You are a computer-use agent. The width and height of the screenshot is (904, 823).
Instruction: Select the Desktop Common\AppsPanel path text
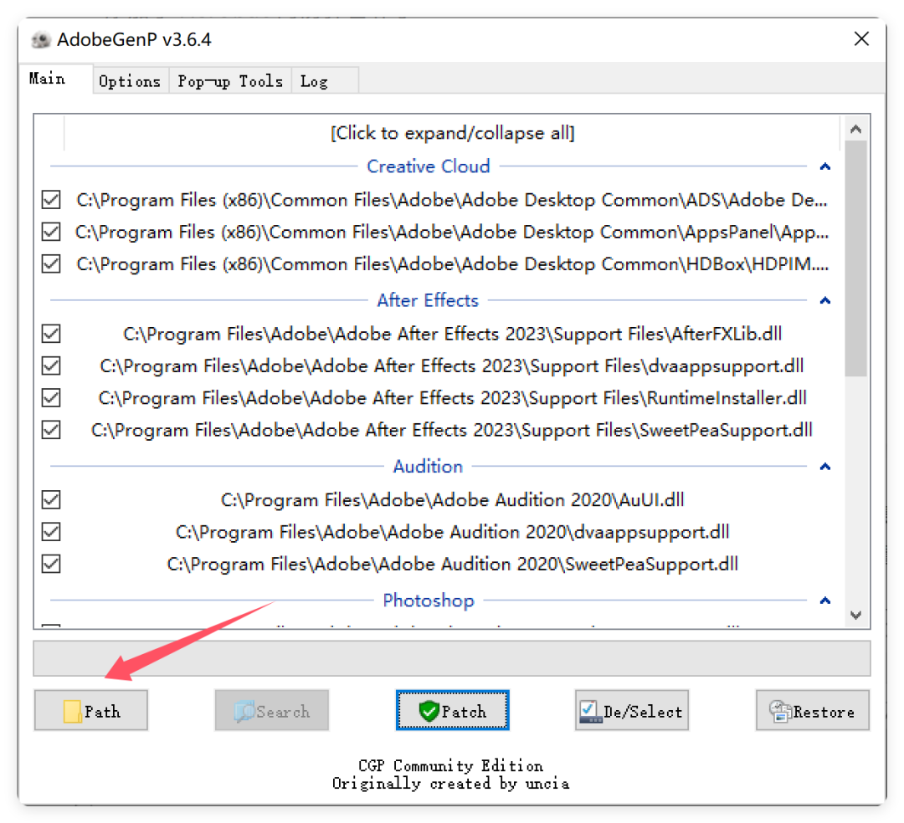coord(453,233)
